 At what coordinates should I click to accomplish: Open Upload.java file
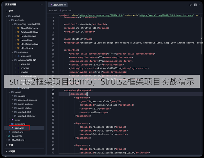pos(27,40)
